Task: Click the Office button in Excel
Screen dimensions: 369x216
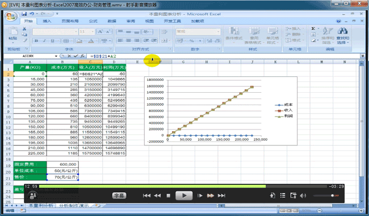Action: click(x=11, y=16)
